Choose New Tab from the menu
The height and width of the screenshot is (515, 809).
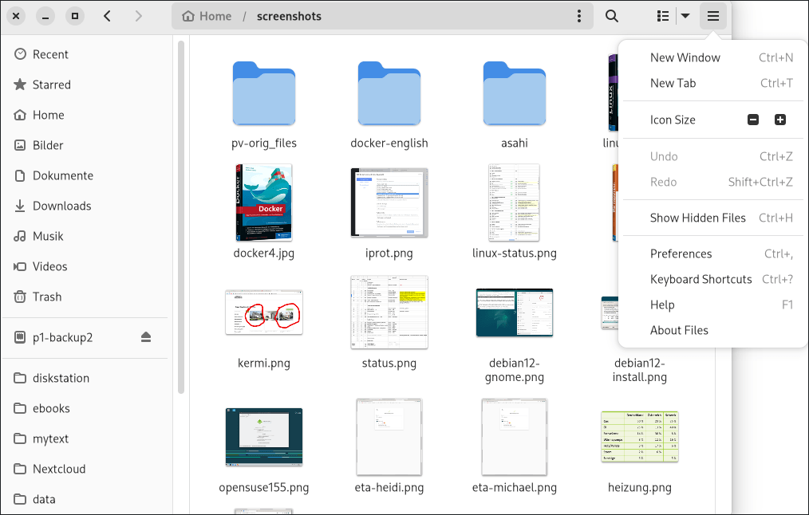tap(713, 83)
